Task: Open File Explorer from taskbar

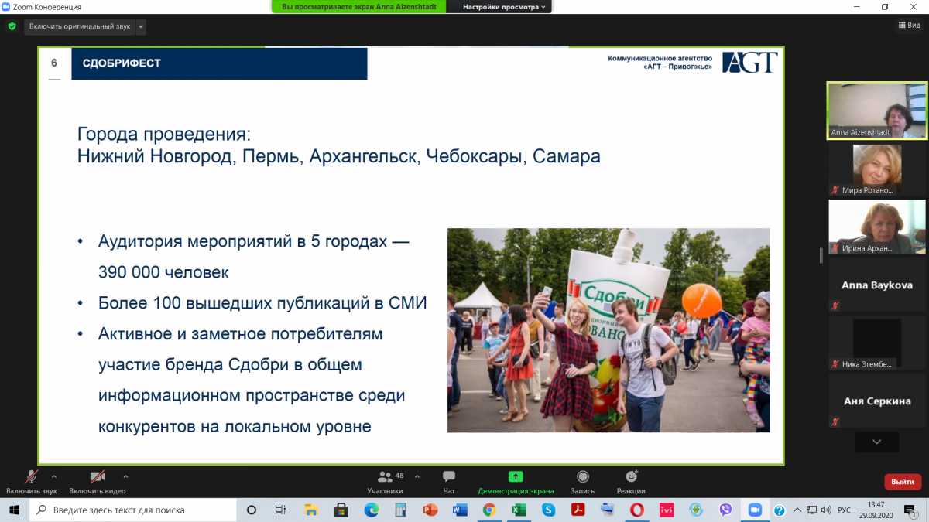Action: point(311,510)
